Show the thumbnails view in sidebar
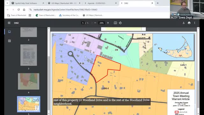This screenshot has height=115, width=204. click(9, 32)
